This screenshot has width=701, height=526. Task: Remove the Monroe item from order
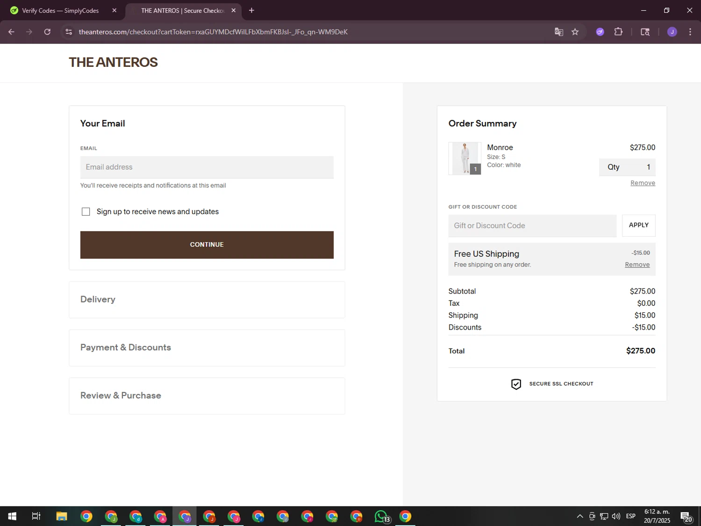click(x=643, y=183)
